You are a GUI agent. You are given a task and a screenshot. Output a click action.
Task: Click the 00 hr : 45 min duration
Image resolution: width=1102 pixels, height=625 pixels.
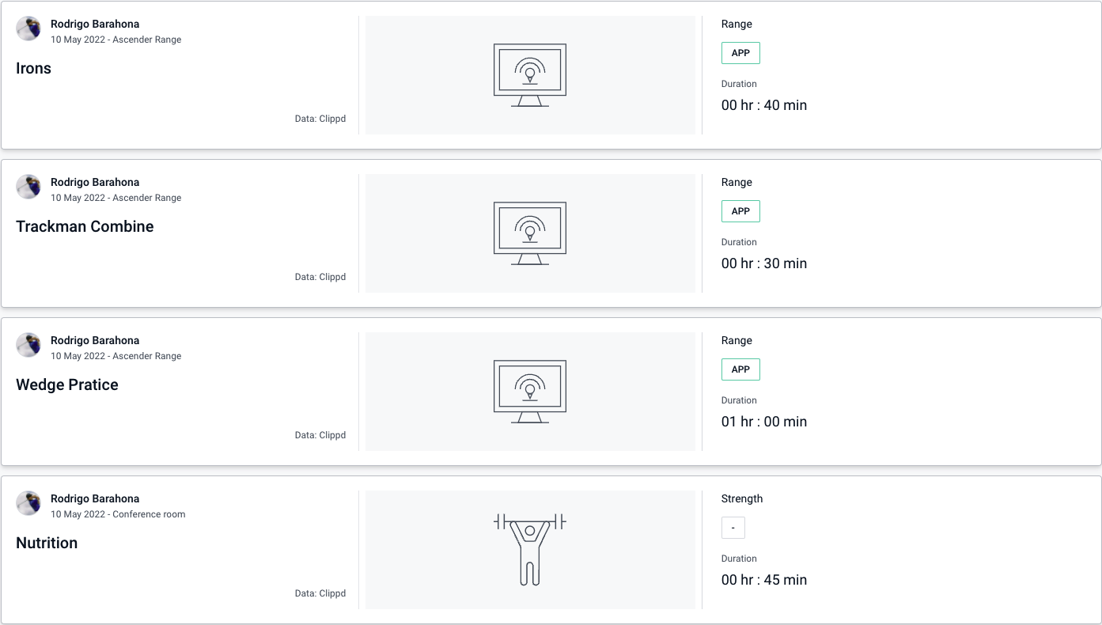click(764, 580)
